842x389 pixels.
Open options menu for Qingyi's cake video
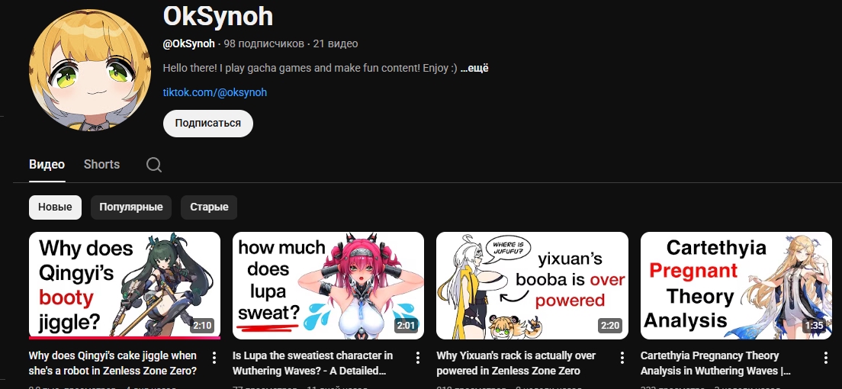[214, 357]
